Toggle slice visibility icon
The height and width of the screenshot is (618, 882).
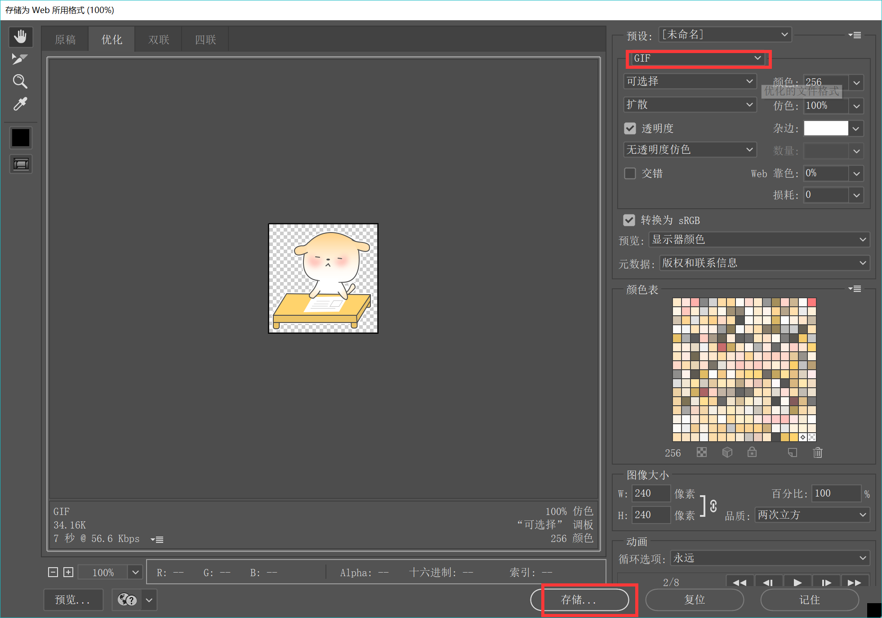[21, 164]
